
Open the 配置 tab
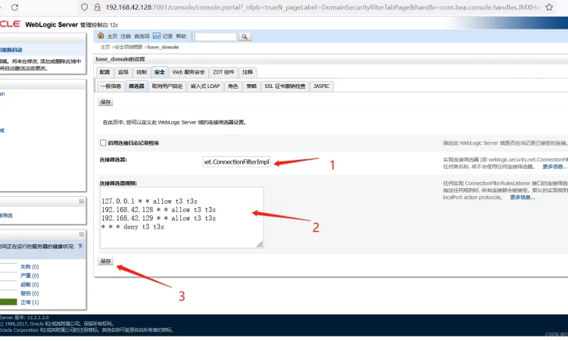(x=105, y=72)
